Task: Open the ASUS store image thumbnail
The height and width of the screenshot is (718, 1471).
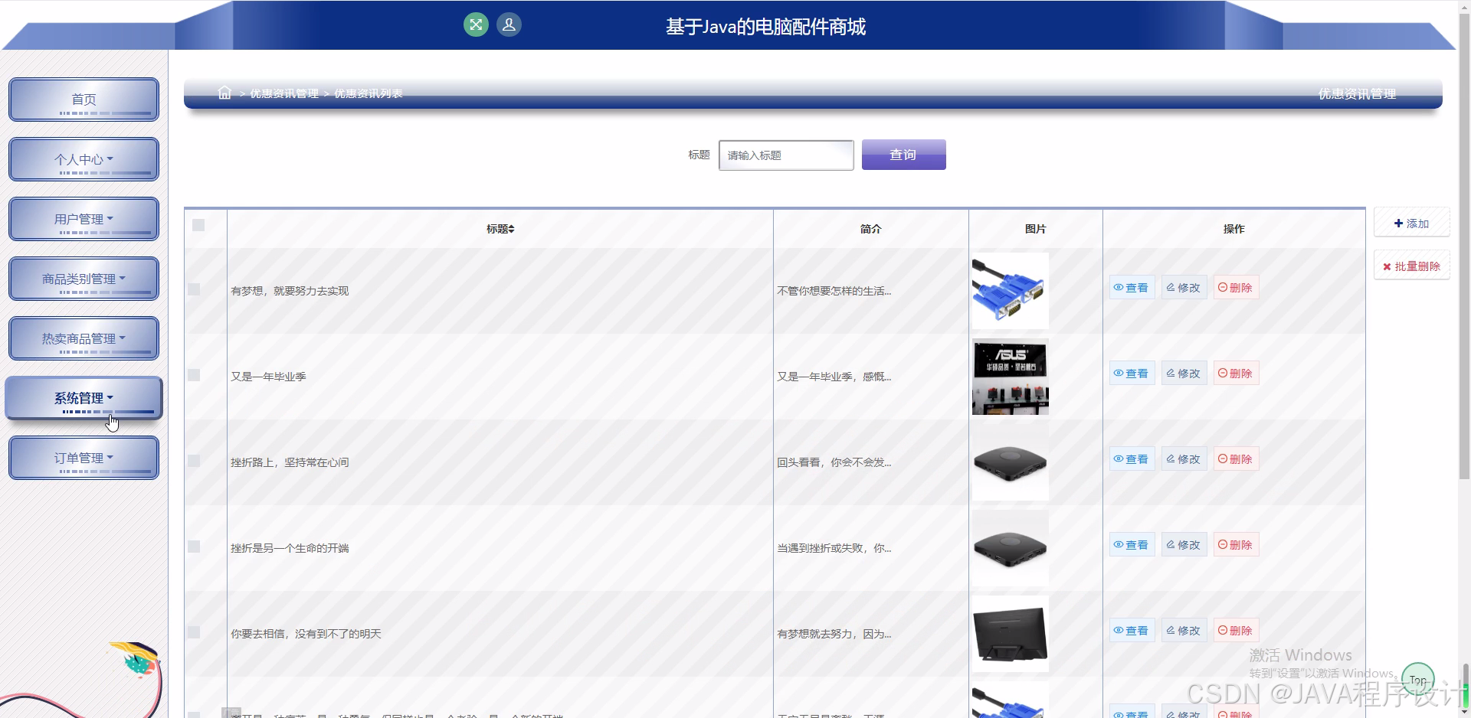Action: [1010, 377]
